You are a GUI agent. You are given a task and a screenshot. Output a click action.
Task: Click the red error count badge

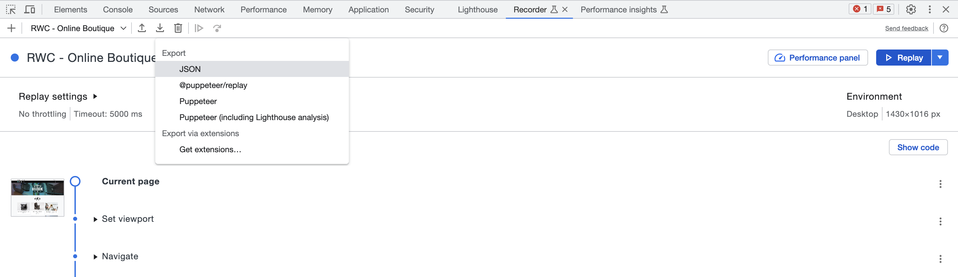[x=860, y=9]
